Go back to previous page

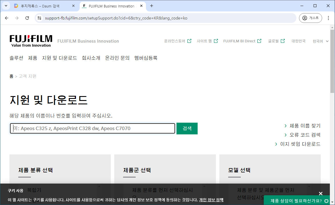click(7, 18)
